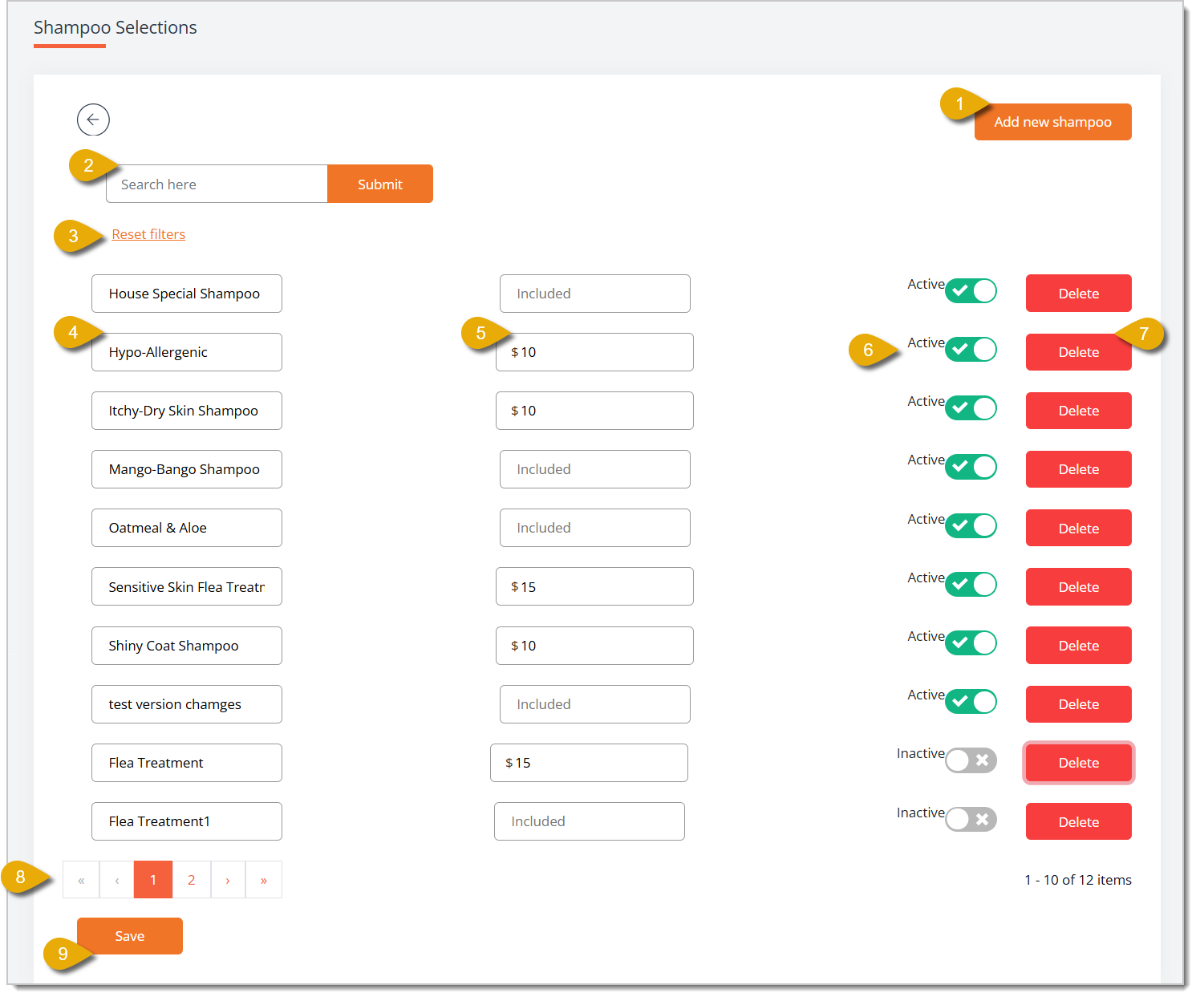The image size is (1196, 997).
Task: Disable Shiny Coat Shampoo toggle
Action: click(x=971, y=642)
